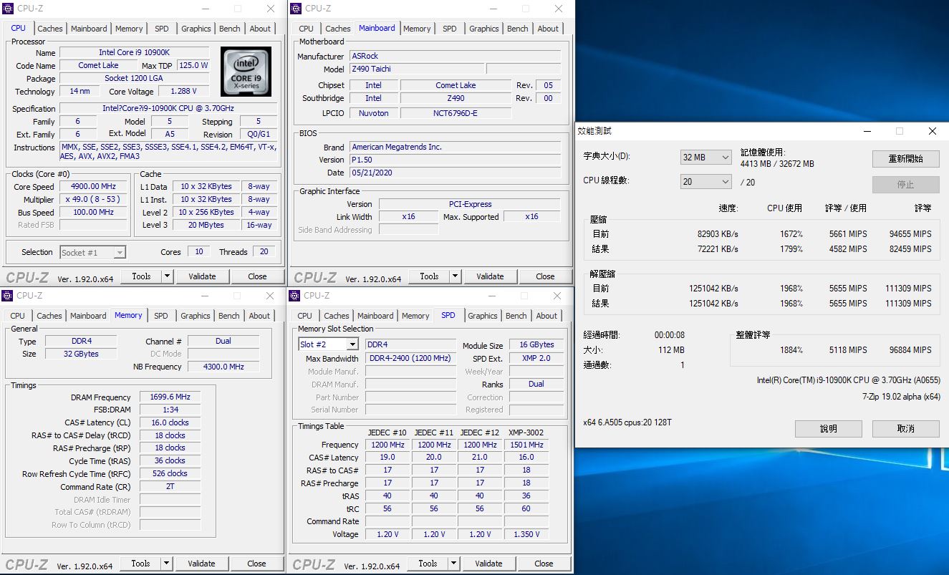Image resolution: width=949 pixels, height=575 pixels.
Task: Click the memory usage text 4413 MB / 32672 MB
Action: tap(777, 164)
